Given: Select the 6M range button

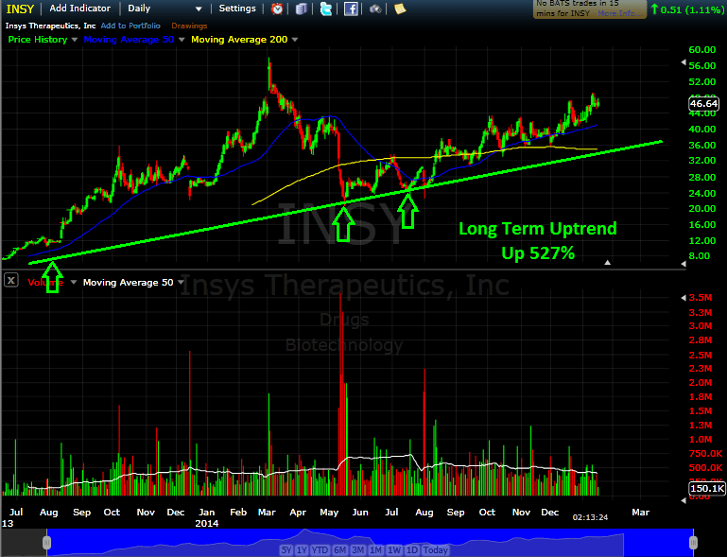Looking at the screenshot, I should pyautogui.click(x=339, y=550).
